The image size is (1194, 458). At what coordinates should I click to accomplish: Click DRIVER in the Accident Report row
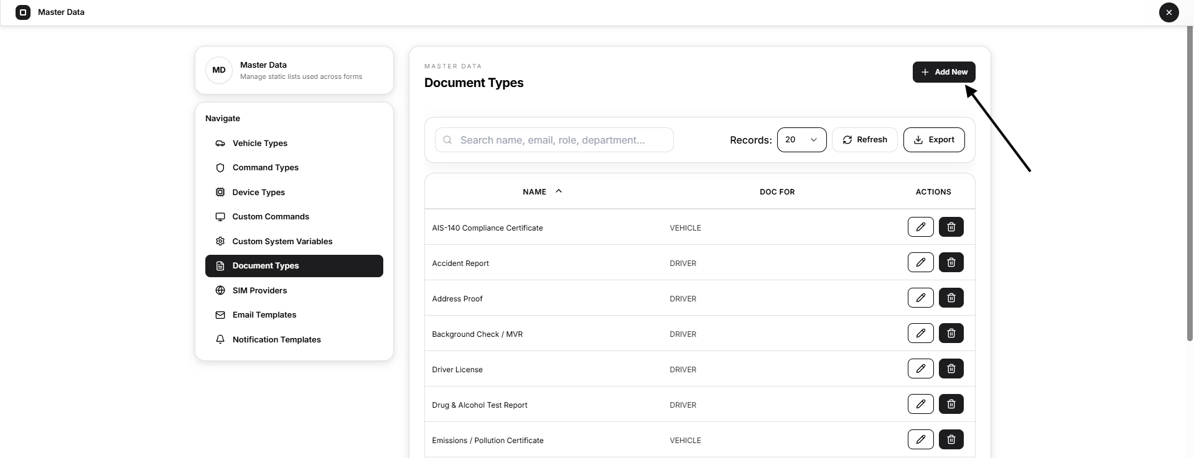(683, 263)
